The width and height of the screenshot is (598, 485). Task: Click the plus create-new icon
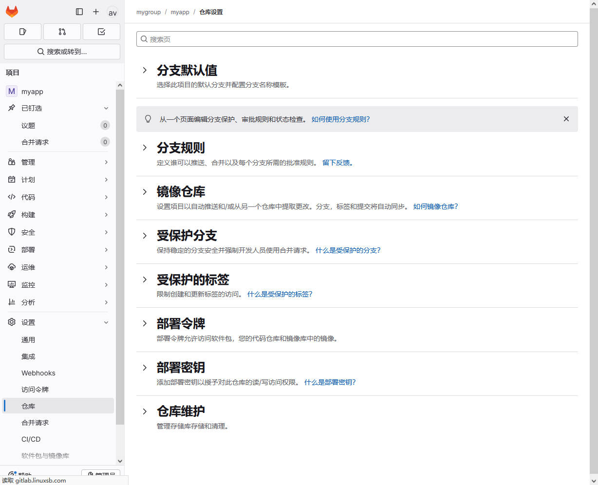(96, 12)
